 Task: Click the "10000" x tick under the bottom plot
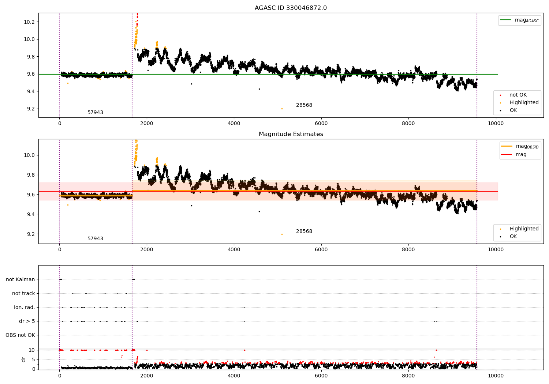[496, 375]
